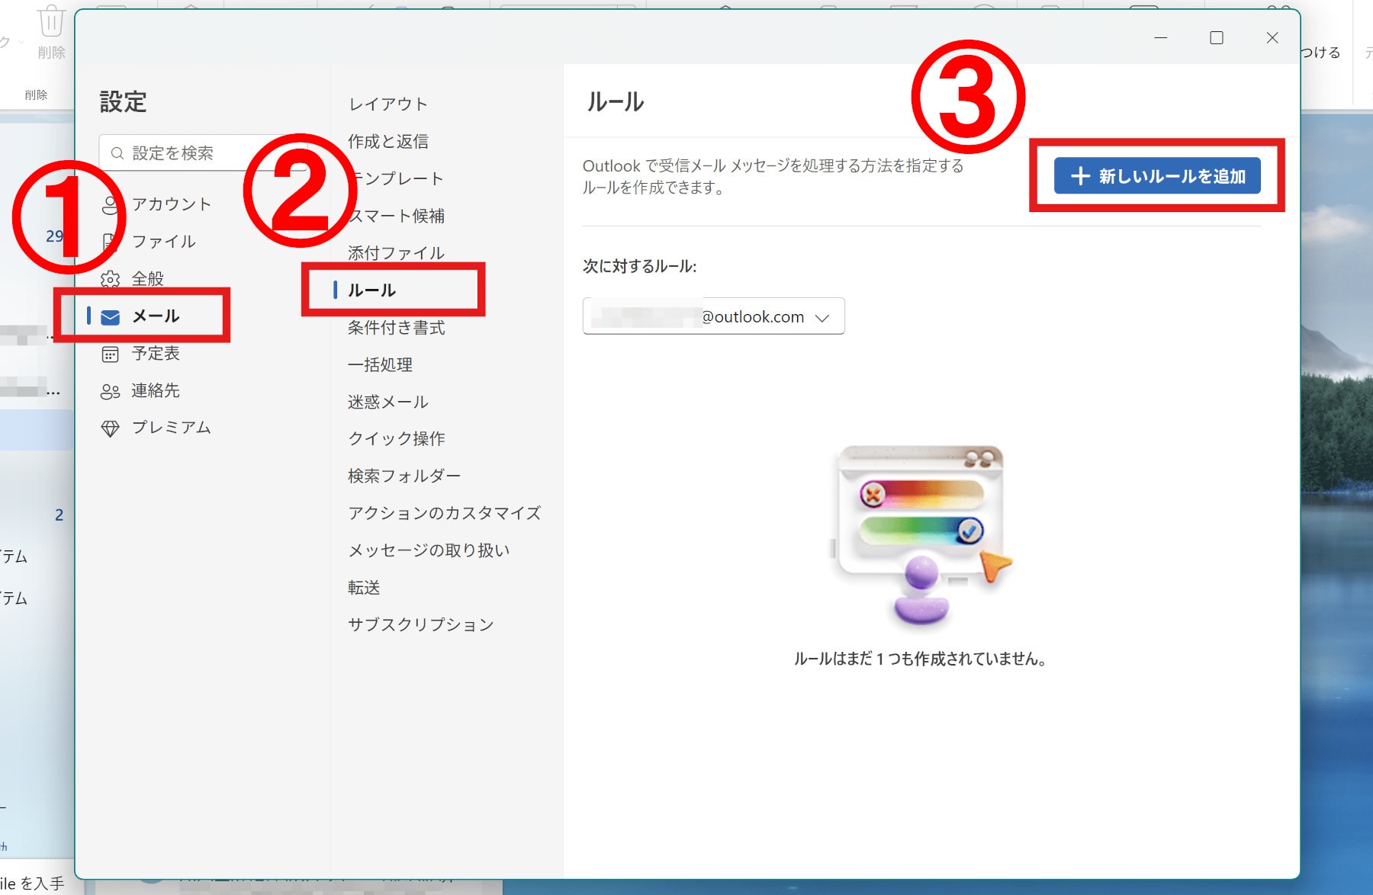This screenshot has width=1373, height=895.
Task: Click the trash 削除 icon in ribbon
Action: pos(51,21)
